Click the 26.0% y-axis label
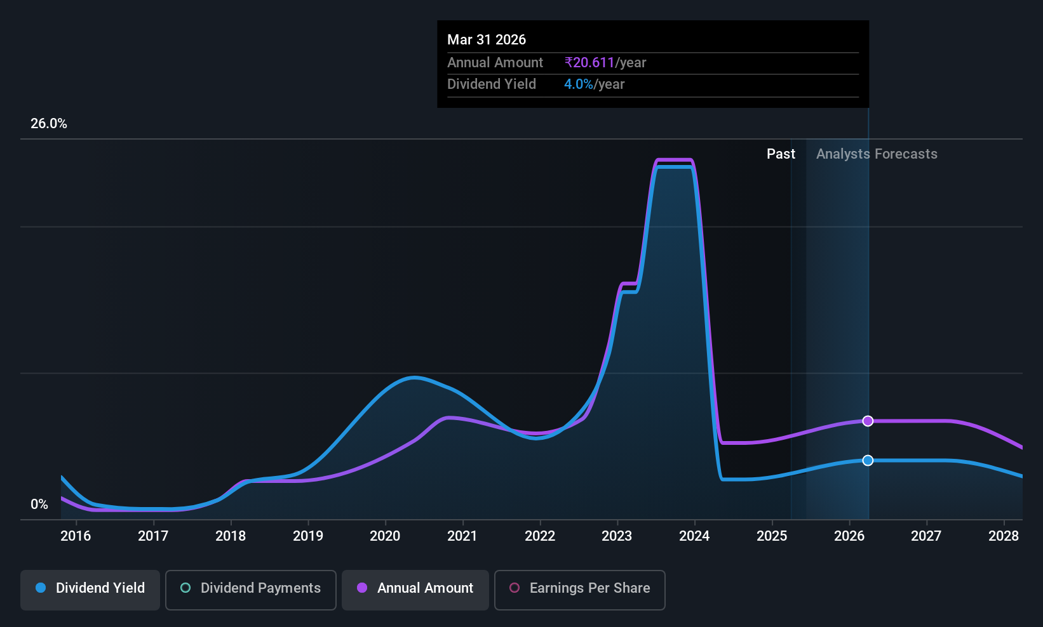Image resolution: width=1043 pixels, height=627 pixels. [49, 124]
